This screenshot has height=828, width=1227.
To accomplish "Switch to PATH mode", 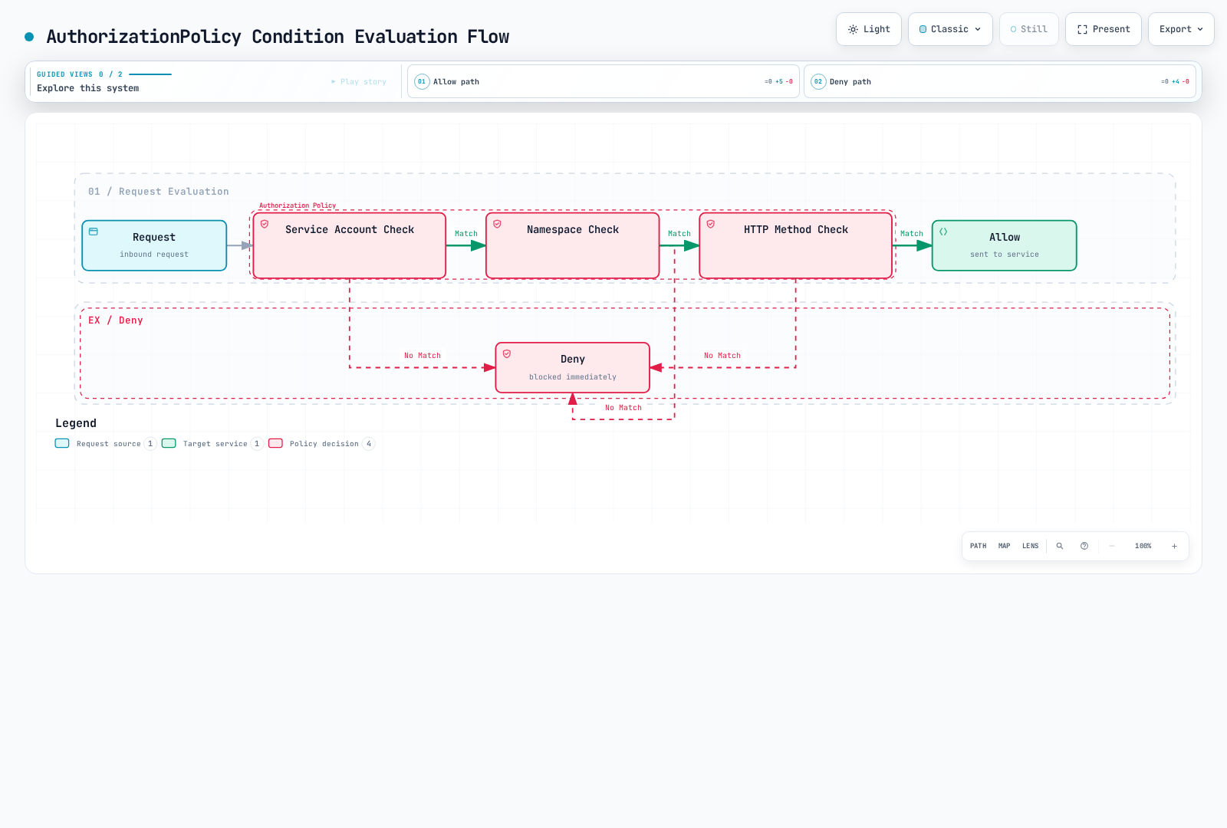I will pyautogui.click(x=979, y=546).
